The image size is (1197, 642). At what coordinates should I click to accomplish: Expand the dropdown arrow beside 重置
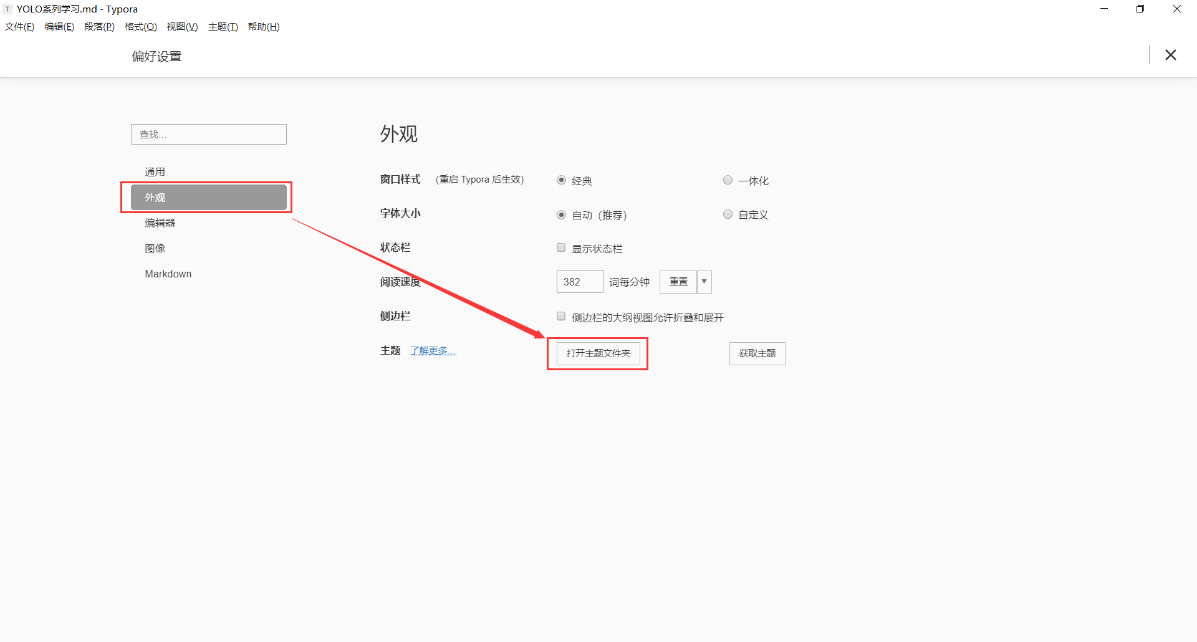[704, 282]
